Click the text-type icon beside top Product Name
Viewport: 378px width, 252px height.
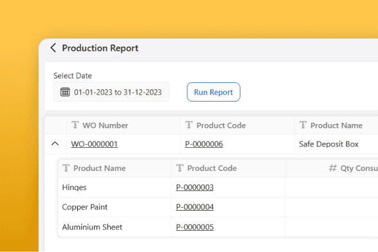(x=303, y=125)
